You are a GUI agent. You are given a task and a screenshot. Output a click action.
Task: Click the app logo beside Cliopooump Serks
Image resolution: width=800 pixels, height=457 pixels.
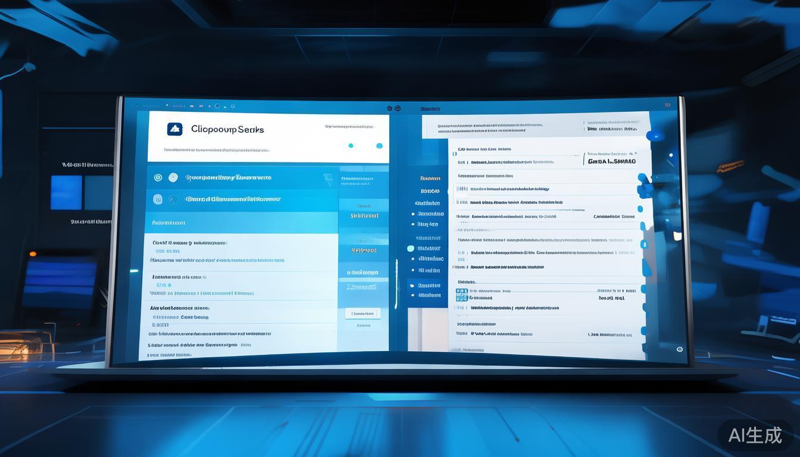coord(174,129)
